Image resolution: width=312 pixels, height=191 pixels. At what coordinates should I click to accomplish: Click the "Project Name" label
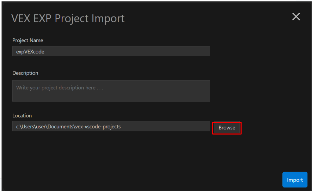point(28,40)
